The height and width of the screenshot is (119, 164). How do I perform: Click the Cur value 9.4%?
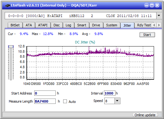point(24,34)
